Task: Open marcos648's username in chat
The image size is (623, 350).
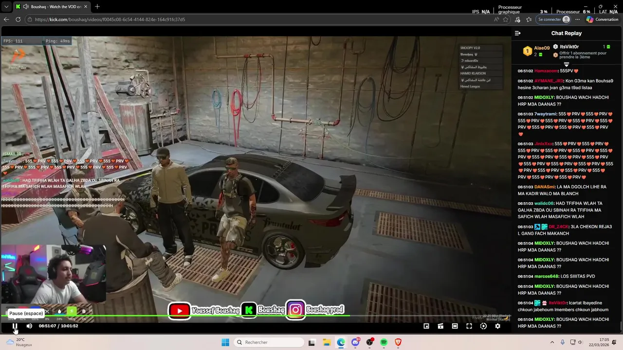Action: click(547, 276)
